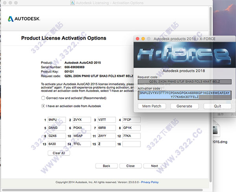Click the Autodesk Licensing title bar icon
The image size is (236, 192).
pyautogui.click(x=72, y=3)
